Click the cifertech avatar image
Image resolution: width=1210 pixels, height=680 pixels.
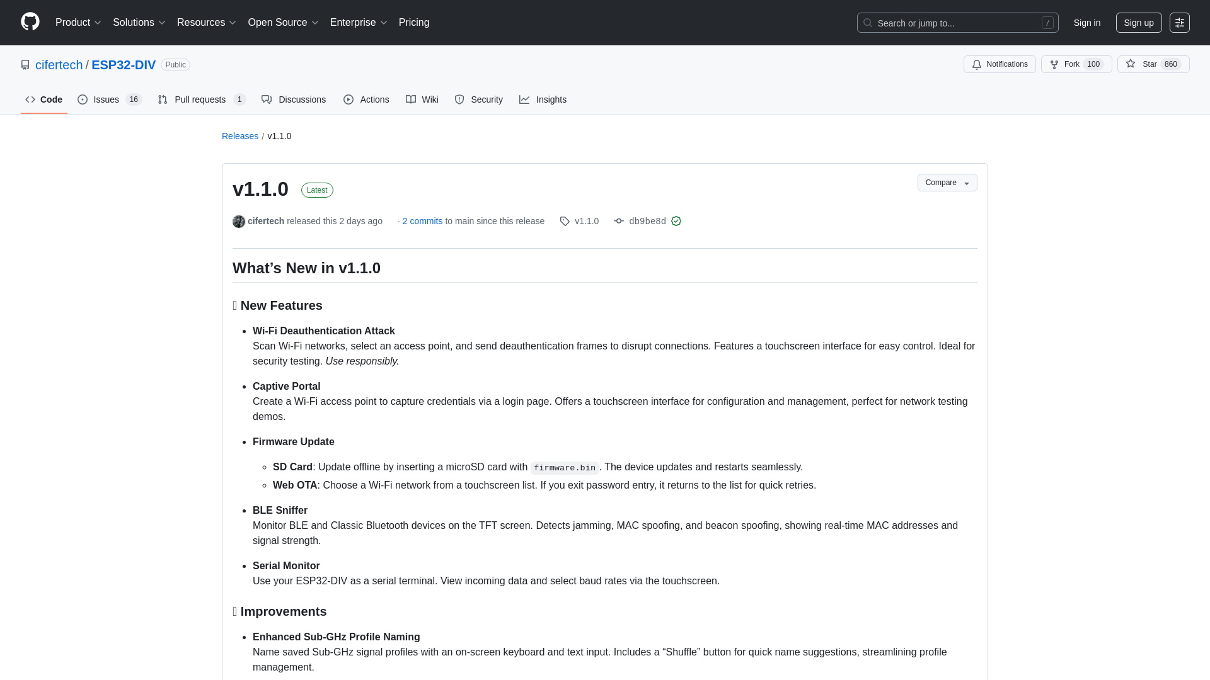239,222
